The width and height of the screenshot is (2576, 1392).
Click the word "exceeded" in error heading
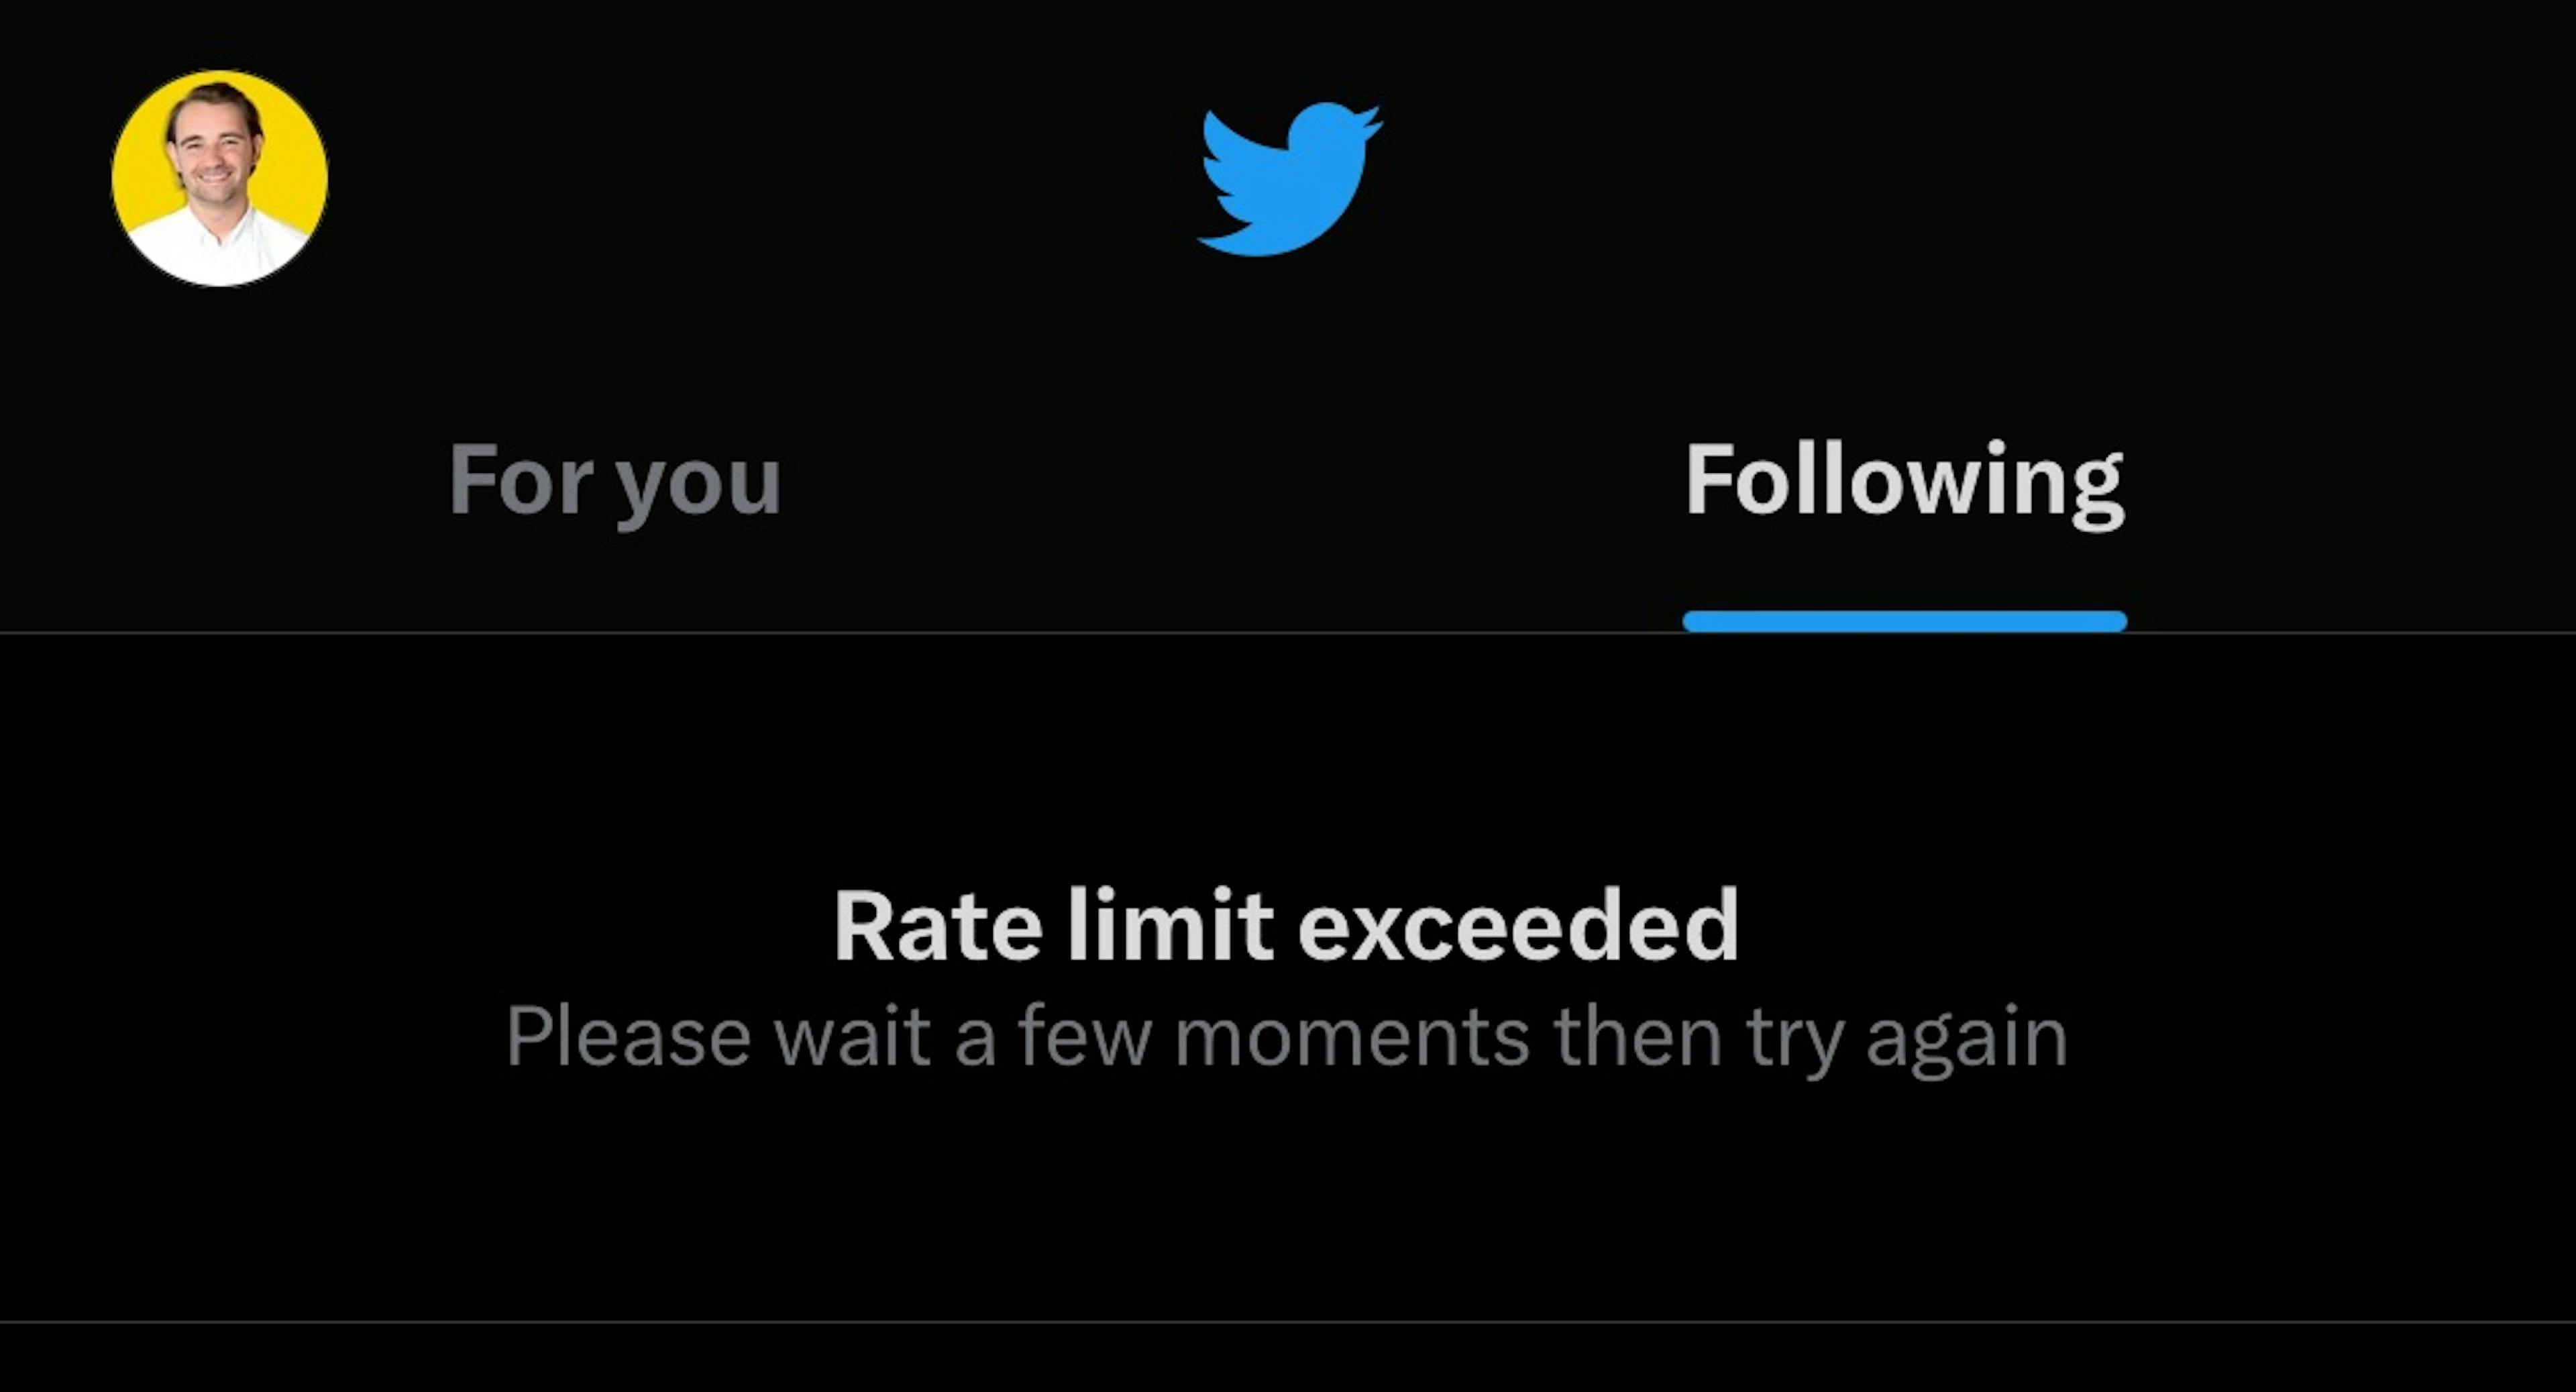click(x=1518, y=926)
